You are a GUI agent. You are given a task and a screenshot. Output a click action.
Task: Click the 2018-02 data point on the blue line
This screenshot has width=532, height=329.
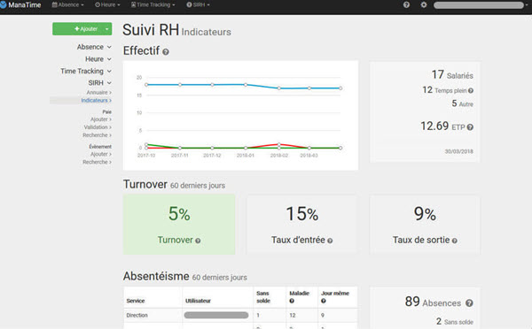pos(279,88)
